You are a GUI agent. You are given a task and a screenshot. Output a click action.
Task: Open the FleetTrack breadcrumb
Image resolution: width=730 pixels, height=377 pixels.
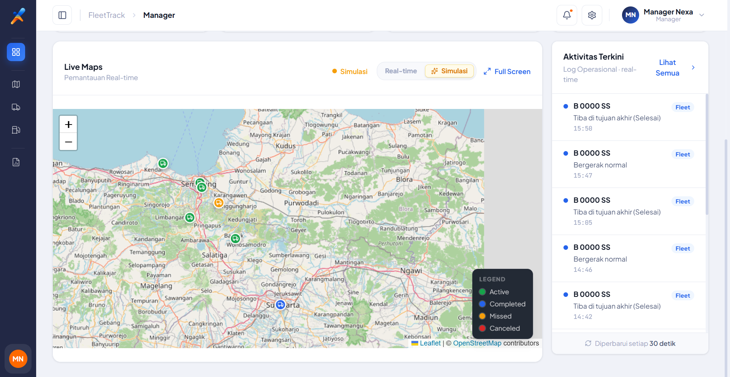106,15
